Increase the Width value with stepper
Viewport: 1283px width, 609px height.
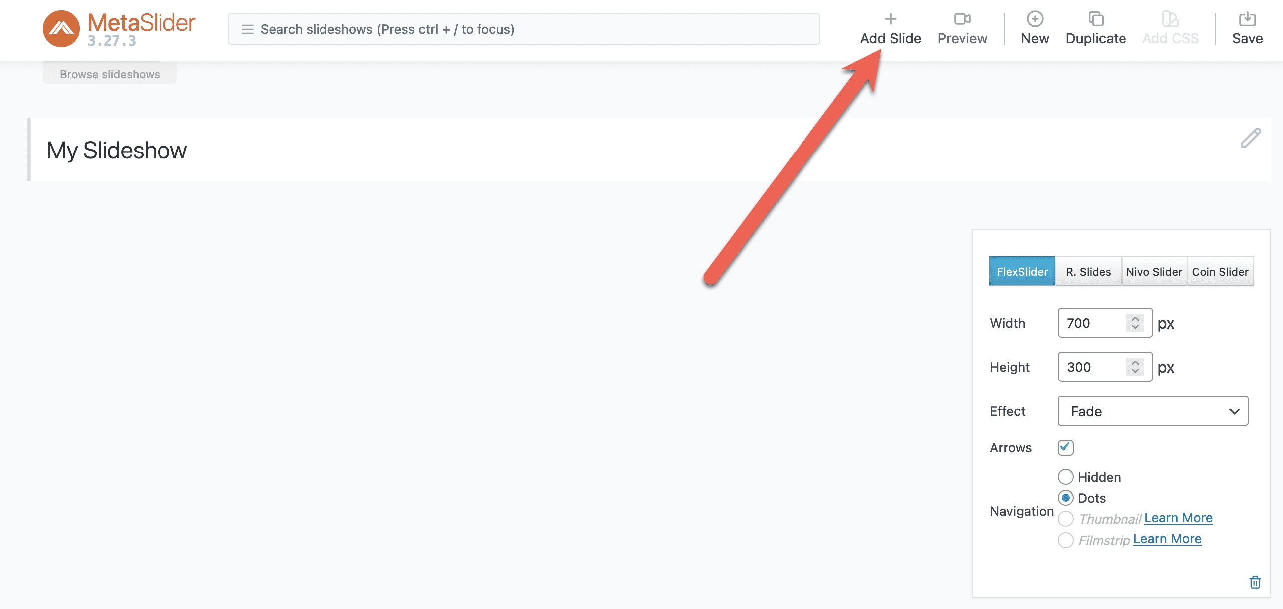coord(1135,319)
